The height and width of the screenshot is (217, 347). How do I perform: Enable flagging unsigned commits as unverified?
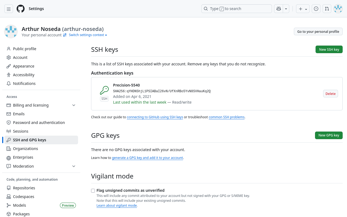[x=93, y=190]
